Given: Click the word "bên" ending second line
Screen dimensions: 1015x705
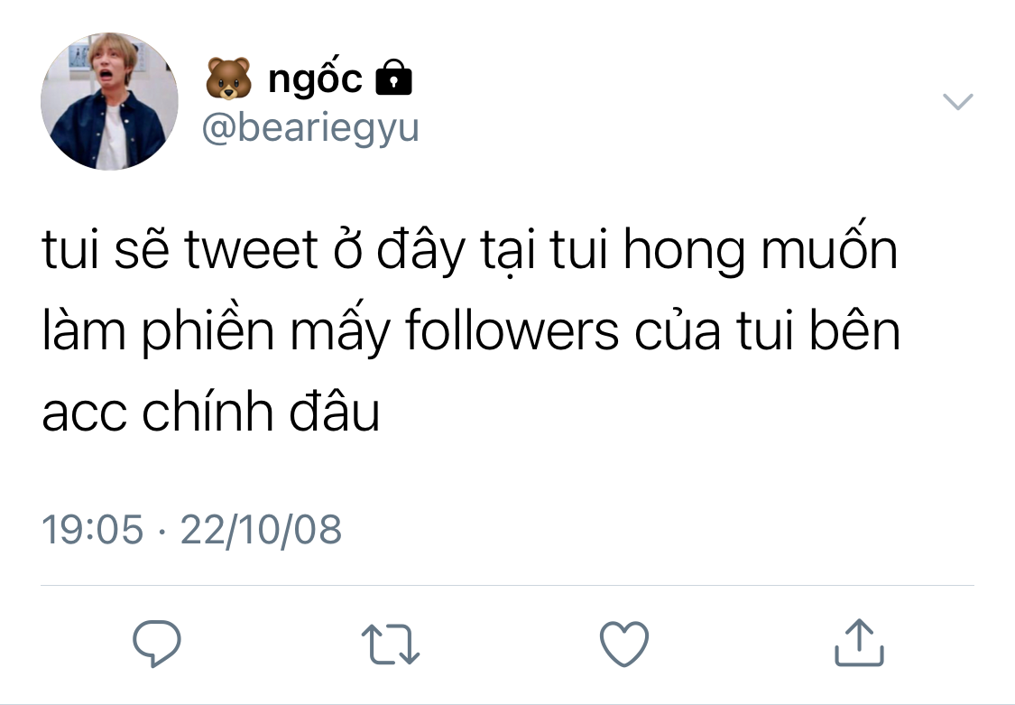Looking at the screenshot, I should tap(856, 330).
